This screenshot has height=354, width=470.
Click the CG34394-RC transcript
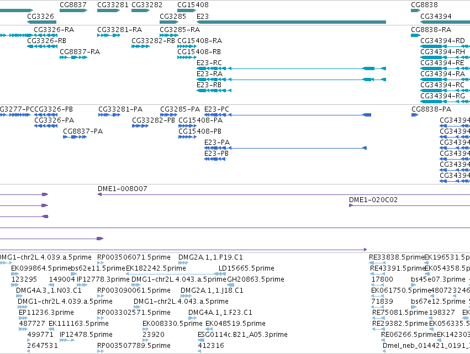(x=445, y=91)
